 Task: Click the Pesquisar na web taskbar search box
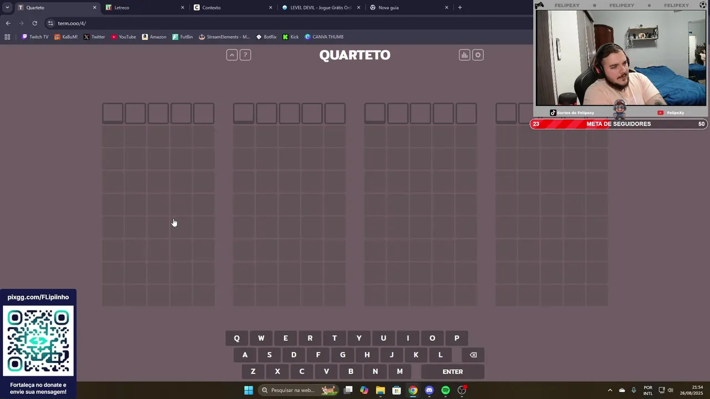click(x=298, y=390)
